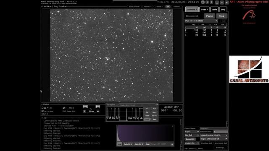Click the Warming Aid button
This screenshot has height=151, width=269.
tap(221, 143)
